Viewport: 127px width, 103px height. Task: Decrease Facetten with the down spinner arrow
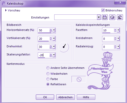115,31
